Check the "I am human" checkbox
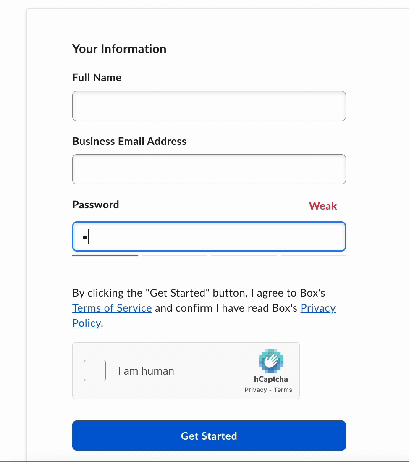The width and height of the screenshot is (409, 462). 95,370
